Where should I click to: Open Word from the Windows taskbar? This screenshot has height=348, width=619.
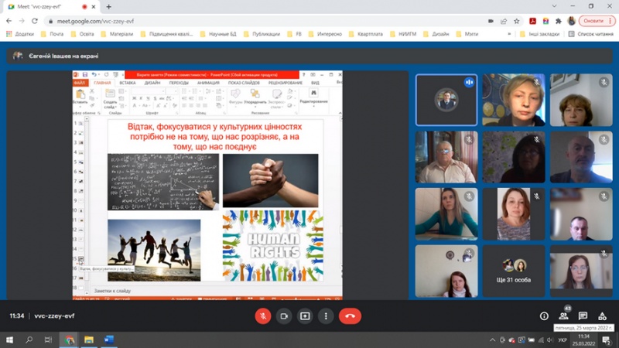pos(108,339)
